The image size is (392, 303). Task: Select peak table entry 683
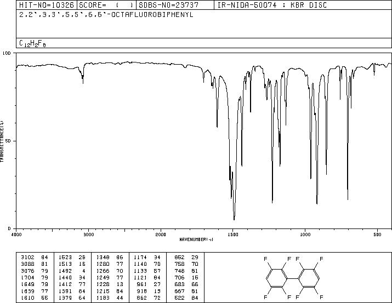click(x=186, y=284)
